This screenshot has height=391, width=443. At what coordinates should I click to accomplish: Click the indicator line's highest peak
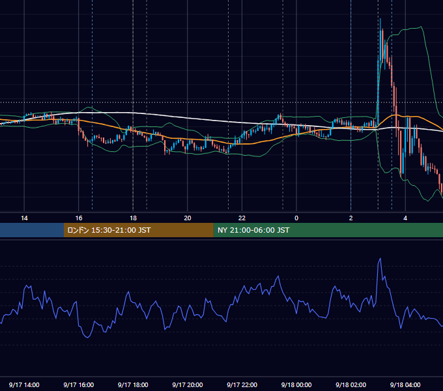point(380,259)
